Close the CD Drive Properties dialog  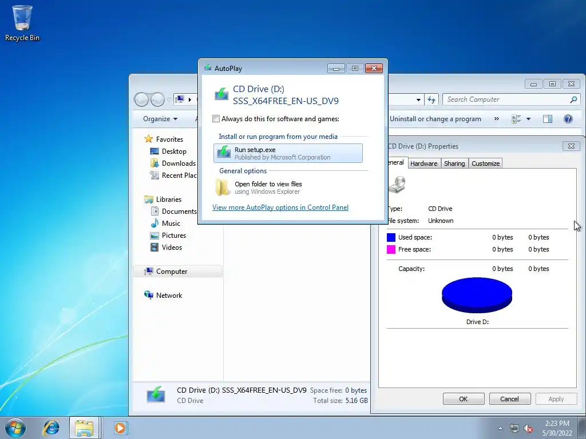[572, 146]
